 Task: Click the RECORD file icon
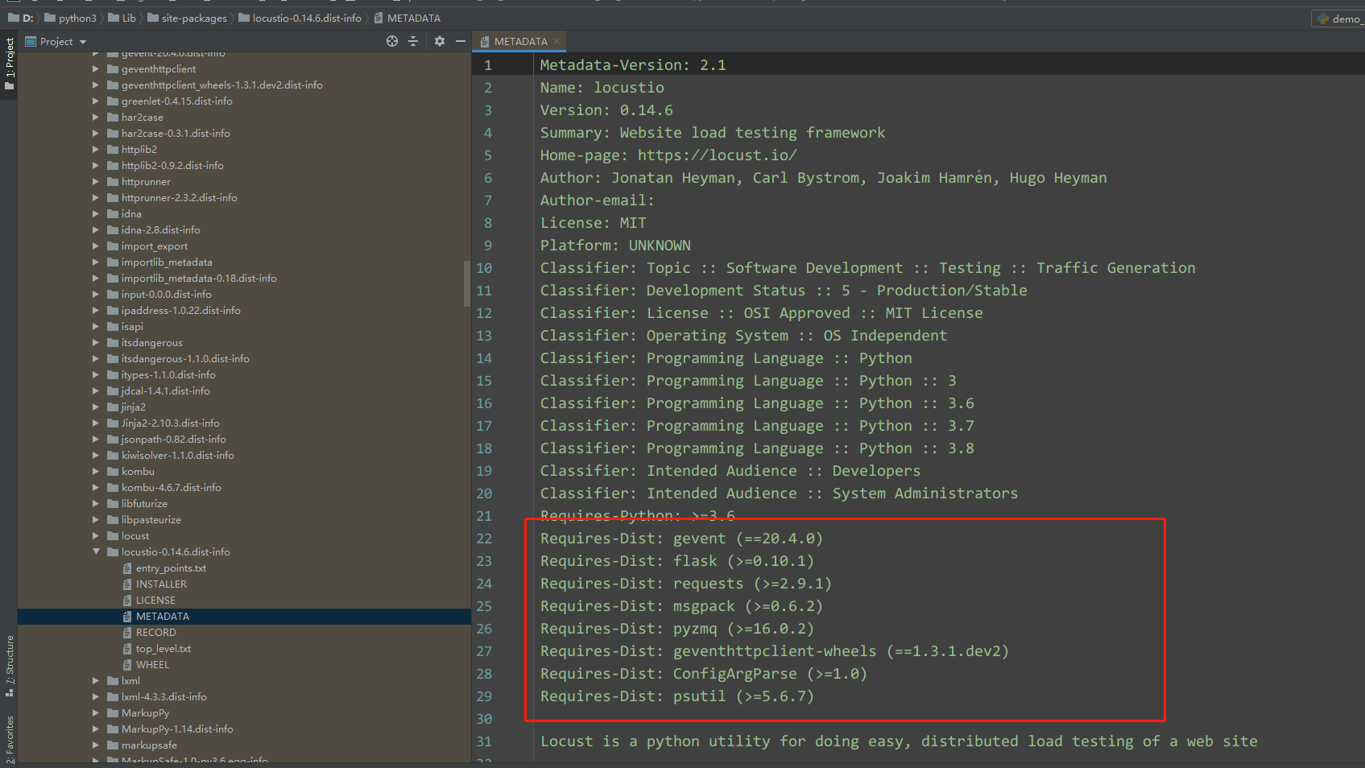point(127,632)
